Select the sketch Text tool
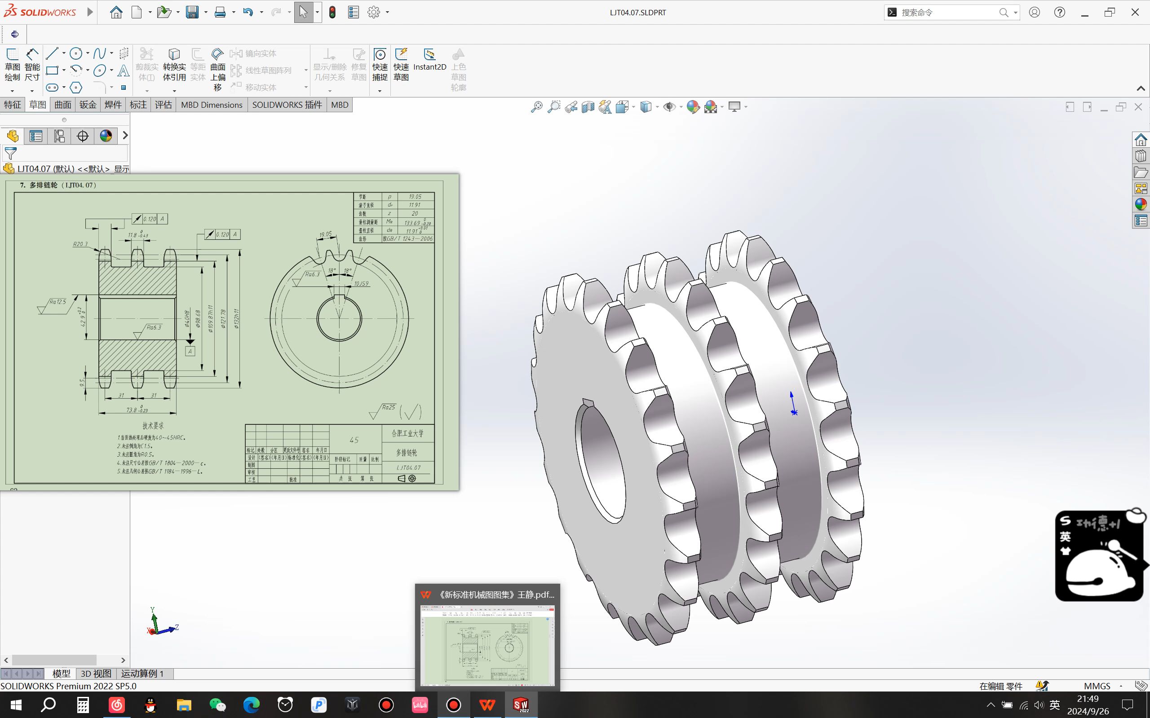 [x=124, y=70]
